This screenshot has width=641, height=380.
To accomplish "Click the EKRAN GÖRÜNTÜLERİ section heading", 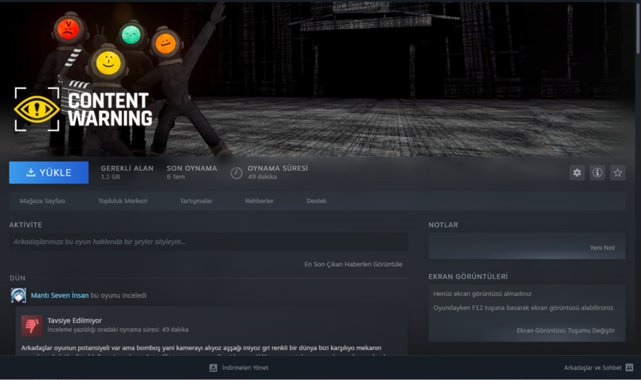I will [468, 277].
